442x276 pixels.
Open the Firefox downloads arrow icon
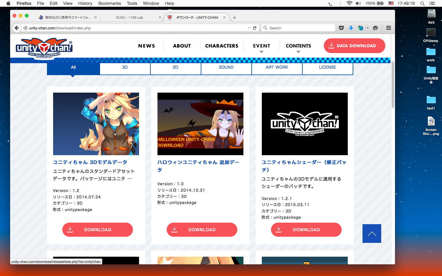click(x=351, y=28)
